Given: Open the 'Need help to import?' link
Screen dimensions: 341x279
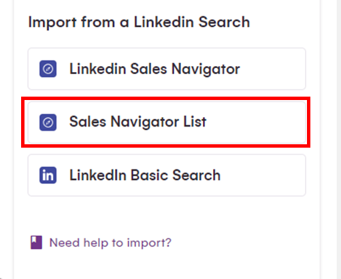Looking at the screenshot, I should click(110, 243).
